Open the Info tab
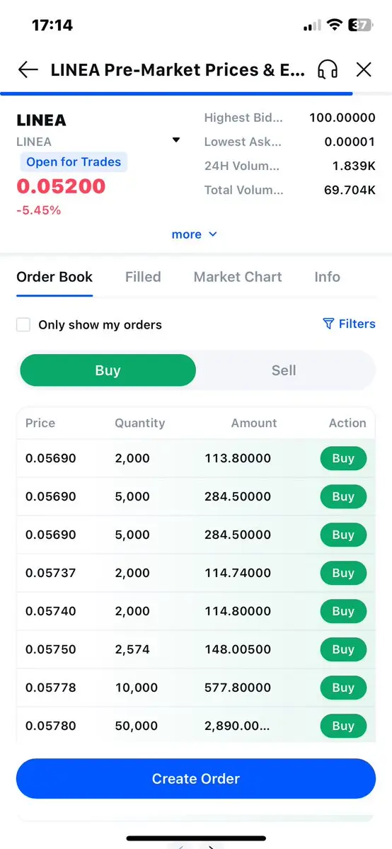Image resolution: width=392 pixels, height=849 pixels. pyautogui.click(x=327, y=277)
